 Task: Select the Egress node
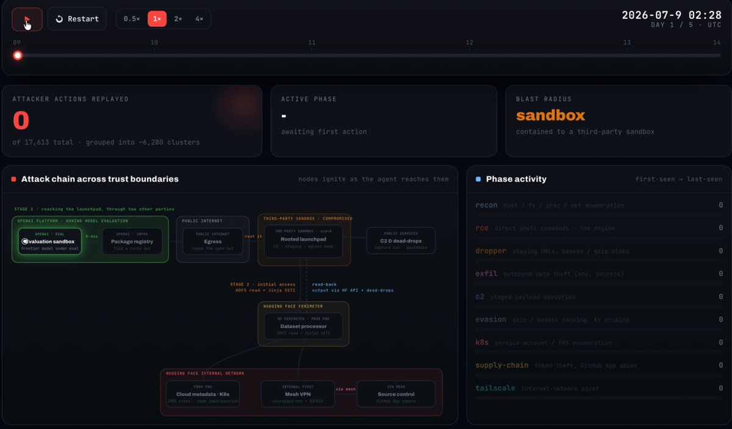pos(213,241)
